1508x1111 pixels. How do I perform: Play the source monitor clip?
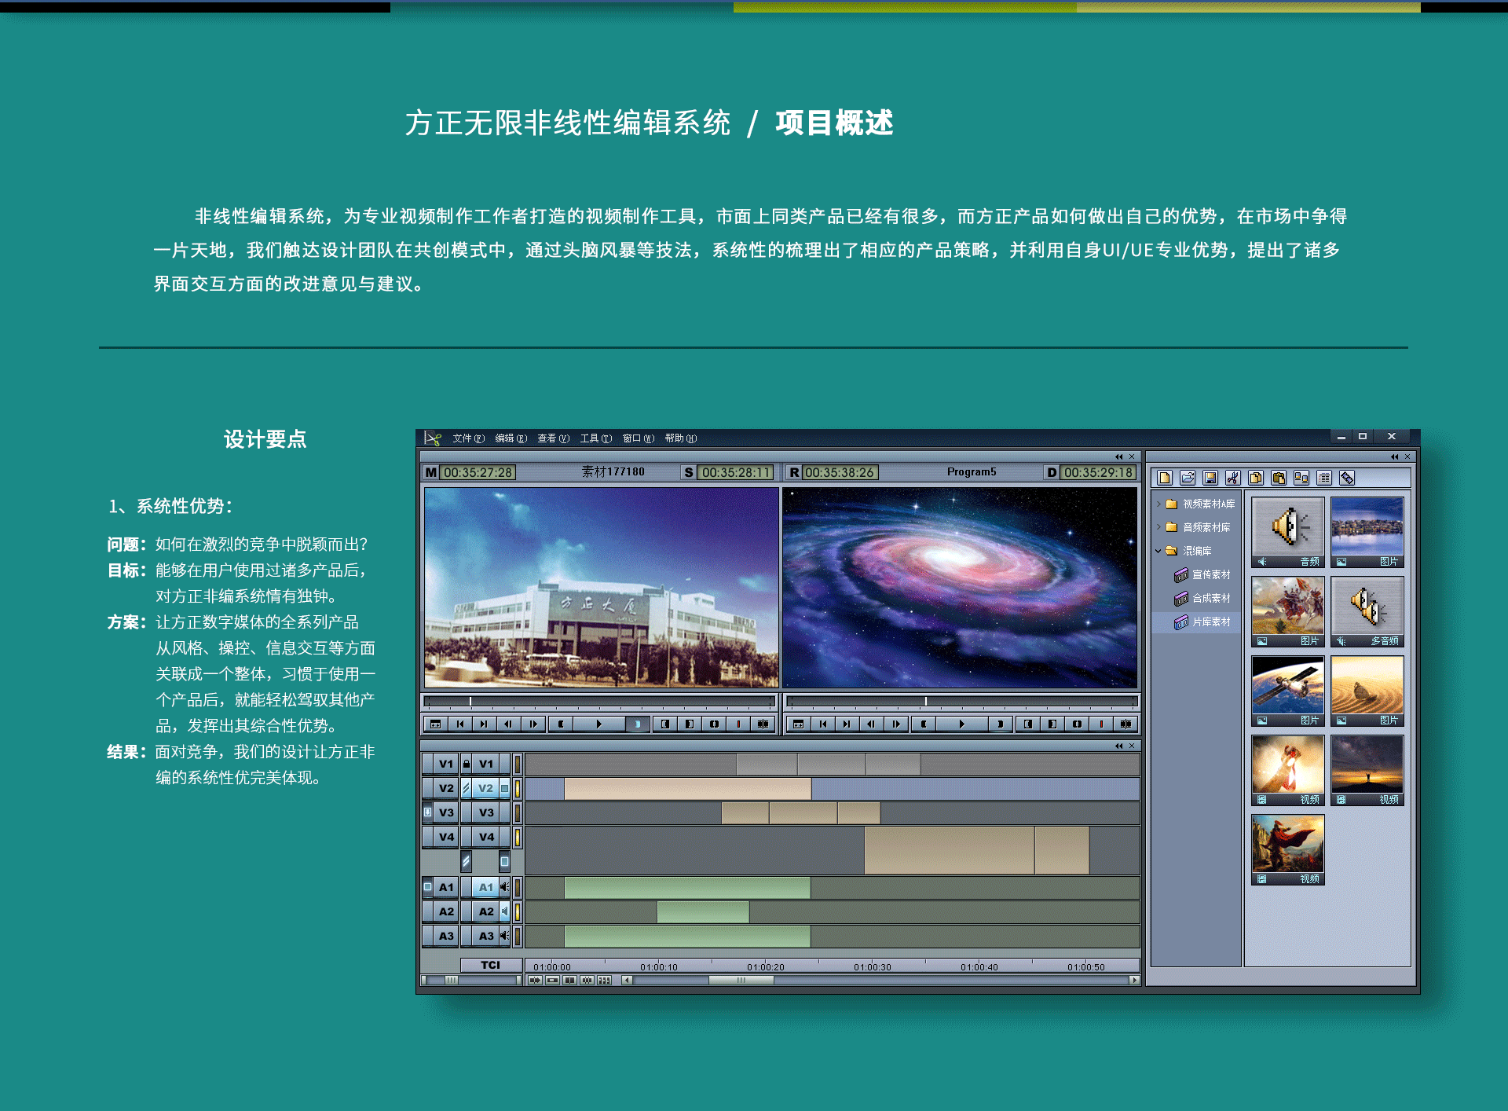(598, 724)
